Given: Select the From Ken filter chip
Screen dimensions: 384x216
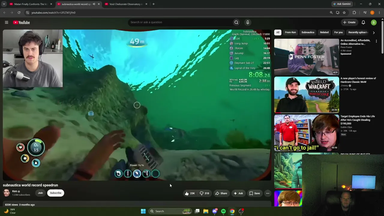Looking at the screenshot, I should (x=290, y=32).
